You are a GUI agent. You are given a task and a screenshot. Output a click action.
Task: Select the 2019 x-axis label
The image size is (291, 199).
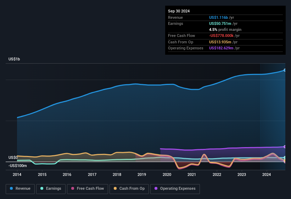142,174
